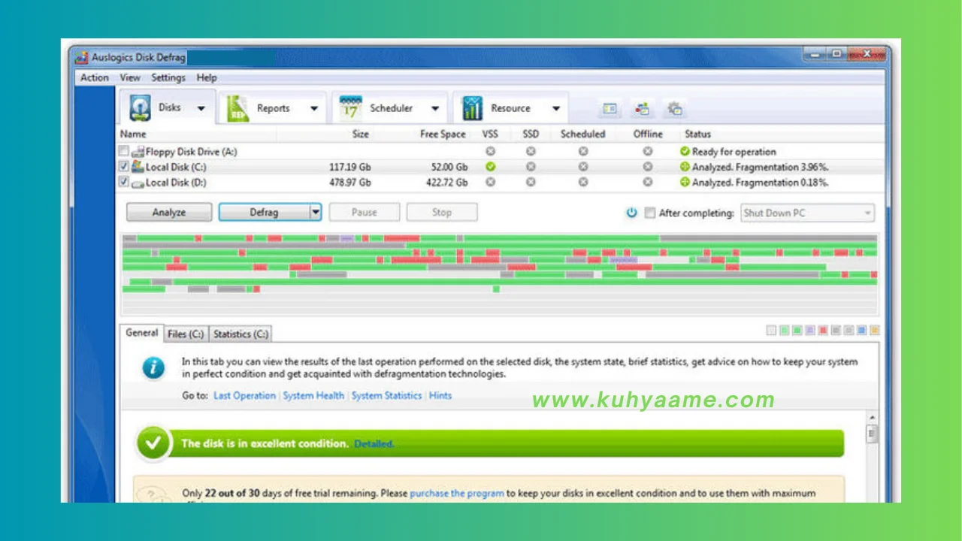Follow the Hints link
Image resolution: width=962 pixels, height=541 pixels.
point(440,395)
